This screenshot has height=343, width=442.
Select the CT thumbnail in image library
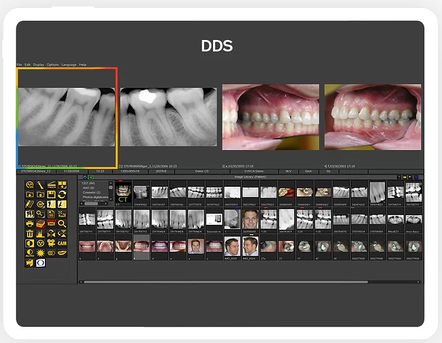[123, 194]
